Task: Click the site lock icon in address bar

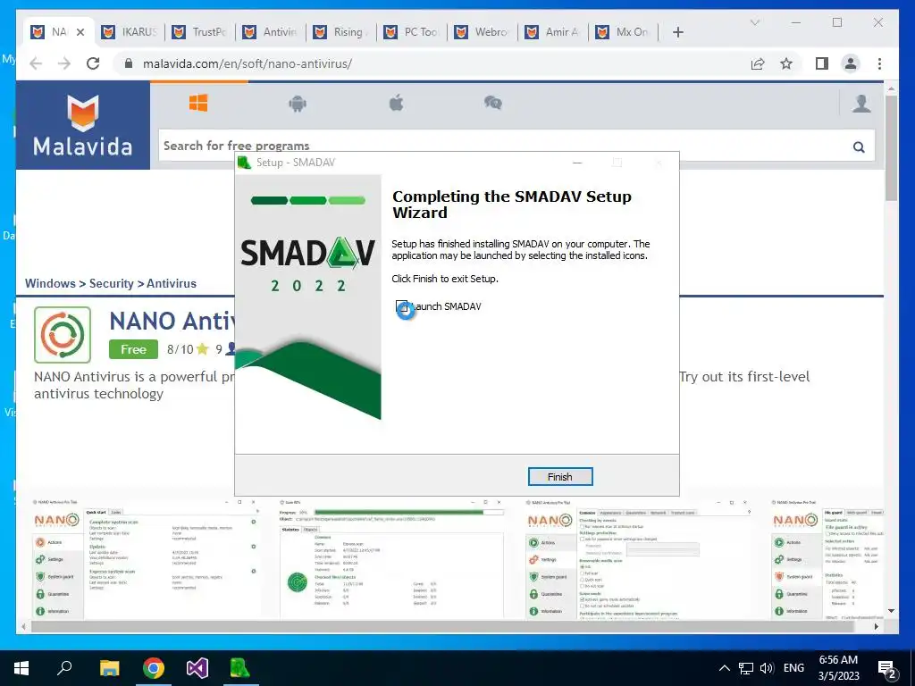Action: click(x=129, y=63)
